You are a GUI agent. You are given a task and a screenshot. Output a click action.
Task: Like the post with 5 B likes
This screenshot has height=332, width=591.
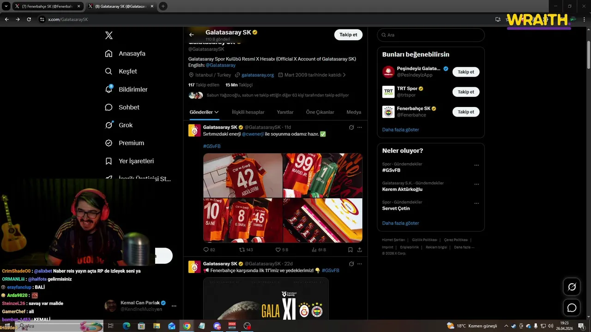coord(282,249)
